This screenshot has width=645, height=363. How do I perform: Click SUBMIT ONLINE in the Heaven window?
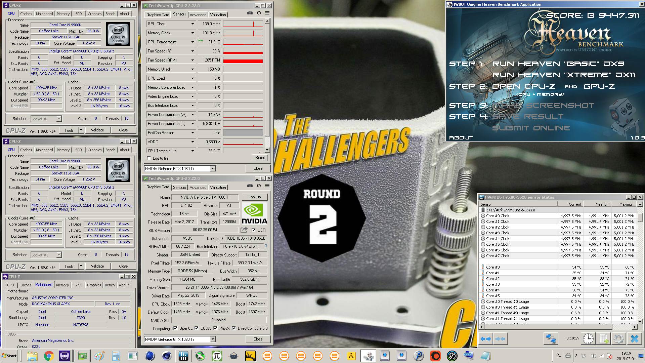pos(531,128)
